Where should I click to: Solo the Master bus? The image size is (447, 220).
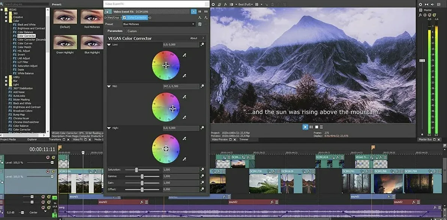point(434,15)
